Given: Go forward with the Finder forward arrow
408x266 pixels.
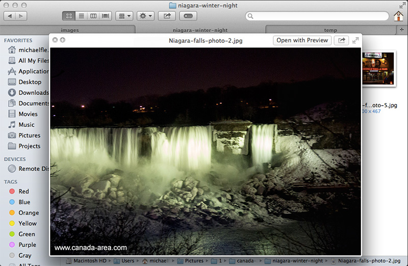Looking at the screenshot, I should coord(21,16).
